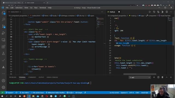Open the Testing flask view
This screenshot has height=98, width=175.
coord(4,53)
